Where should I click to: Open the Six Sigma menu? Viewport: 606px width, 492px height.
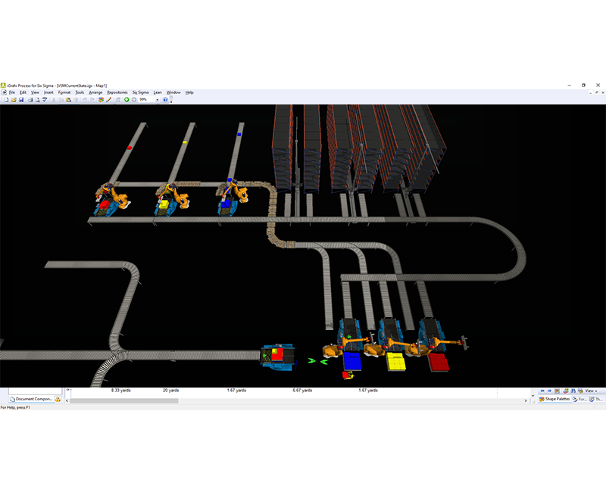(x=139, y=92)
